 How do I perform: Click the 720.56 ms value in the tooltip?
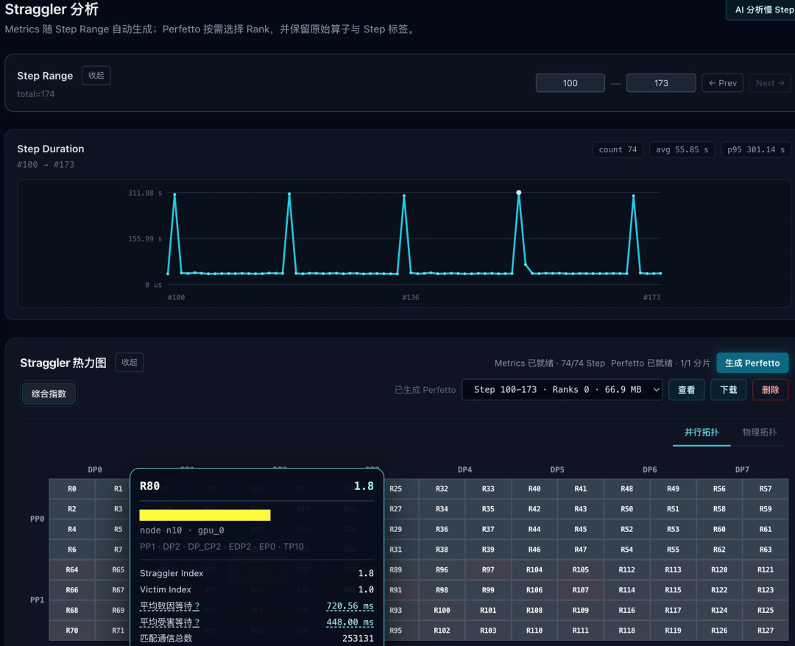(x=350, y=606)
